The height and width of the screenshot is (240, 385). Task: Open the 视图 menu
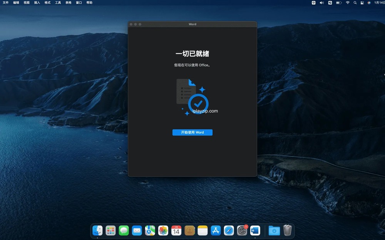[x=27, y=3]
